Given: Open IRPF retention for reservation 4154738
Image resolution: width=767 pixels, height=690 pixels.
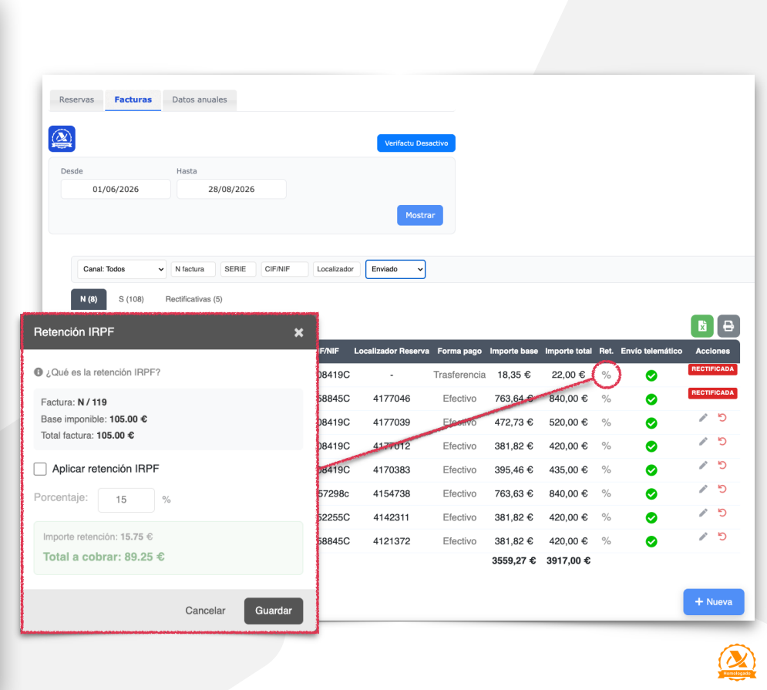Looking at the screenshot, I should (x=606, y=493).
